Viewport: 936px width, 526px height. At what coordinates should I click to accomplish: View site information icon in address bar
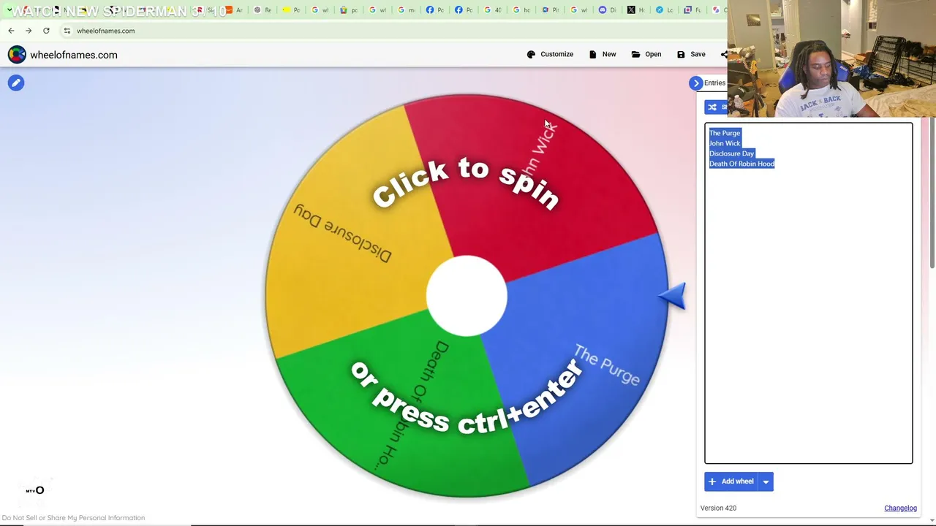coord(67,31)
